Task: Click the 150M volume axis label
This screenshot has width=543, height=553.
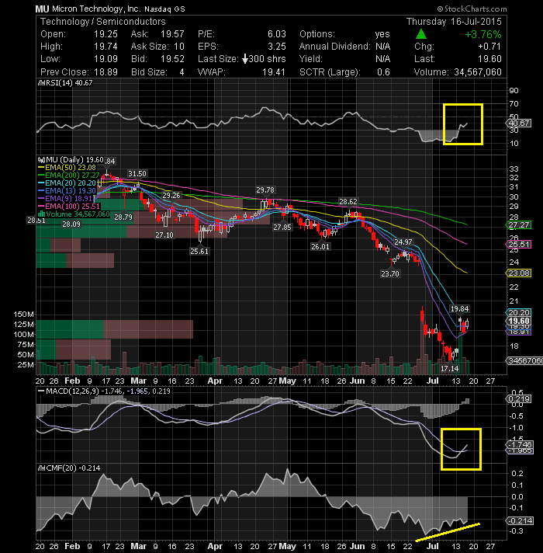Action: point(24,315)
